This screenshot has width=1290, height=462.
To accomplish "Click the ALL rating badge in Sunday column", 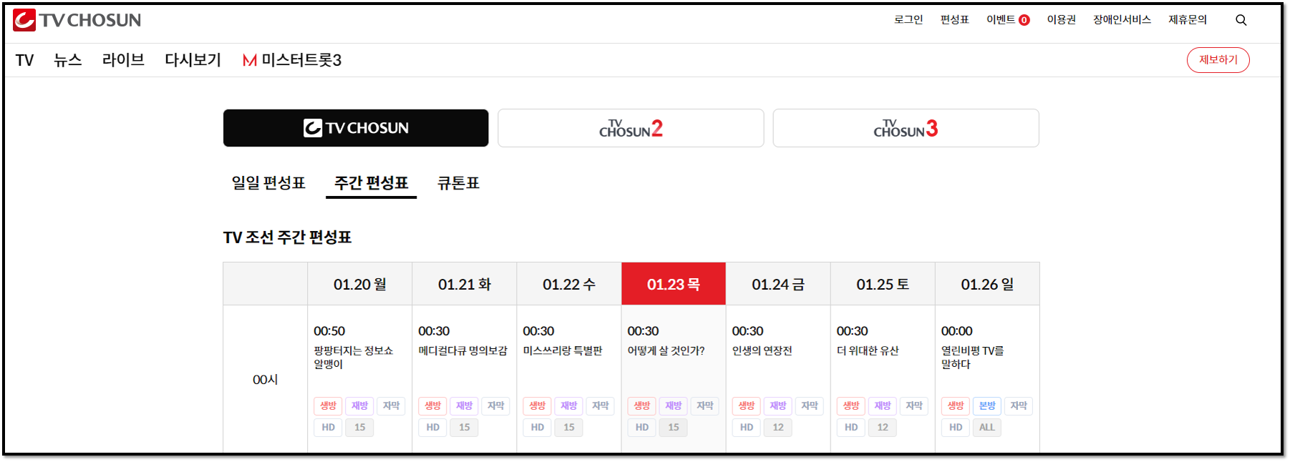I will [x=986, y=427].
